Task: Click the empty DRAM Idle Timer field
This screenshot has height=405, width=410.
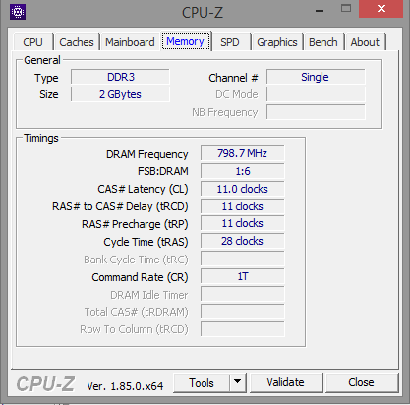Action: pyautogui.click(x=243, y=294)
